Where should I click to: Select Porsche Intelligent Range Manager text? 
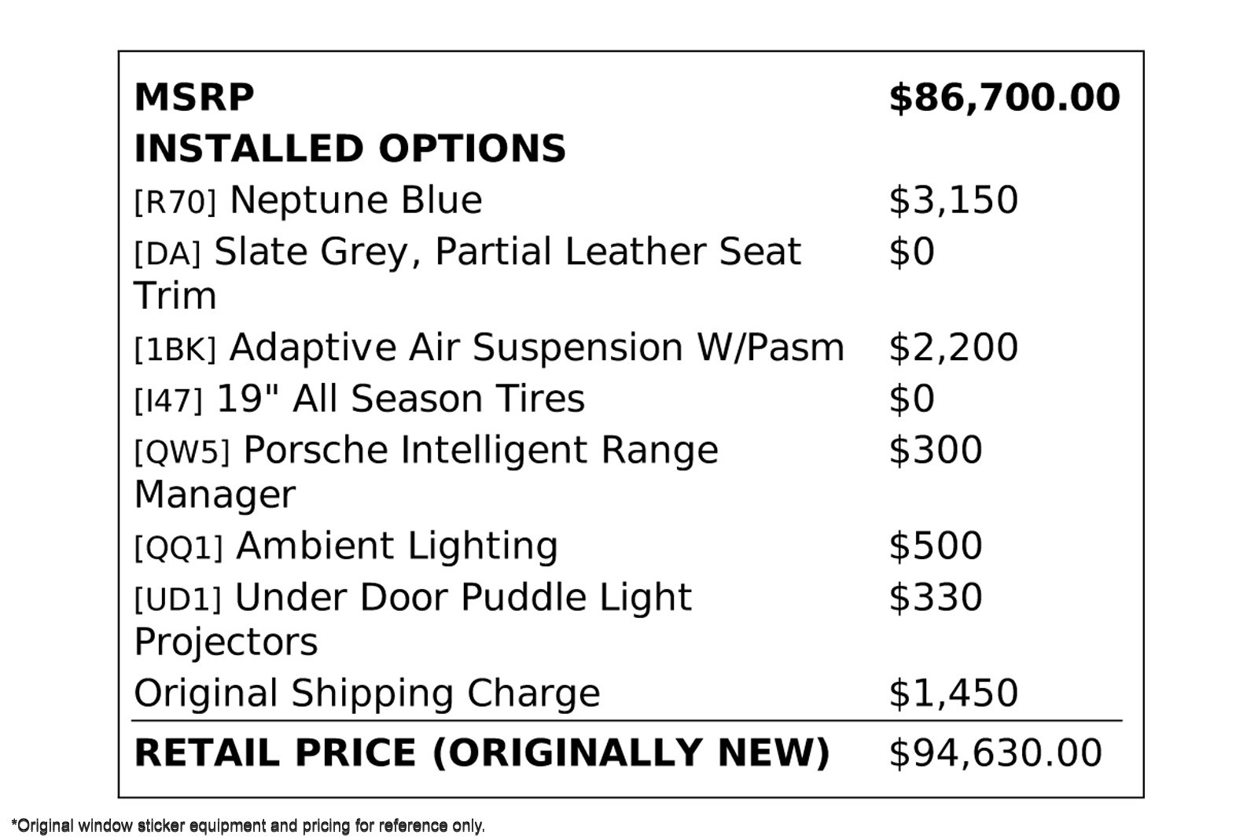[x=480, y=451]
